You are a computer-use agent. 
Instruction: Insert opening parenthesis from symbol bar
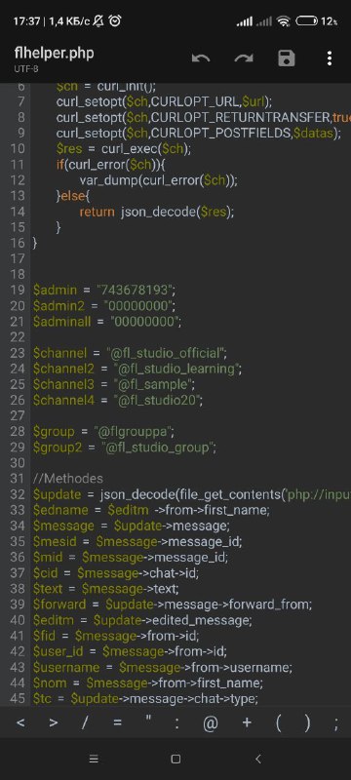[279, 722]
